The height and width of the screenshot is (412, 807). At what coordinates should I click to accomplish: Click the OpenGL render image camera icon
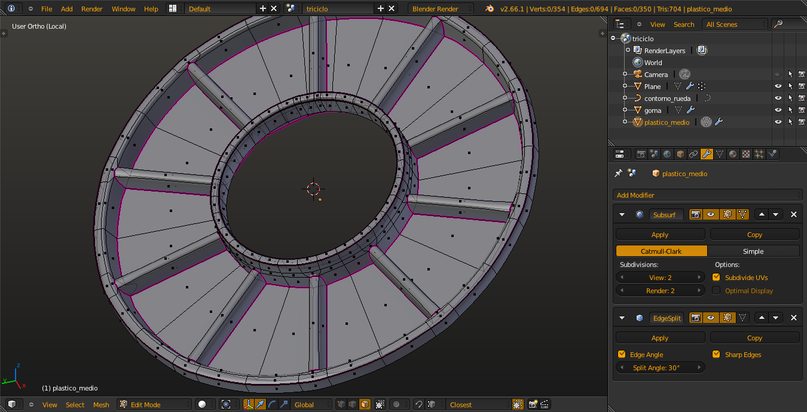(x=533, y=404)
